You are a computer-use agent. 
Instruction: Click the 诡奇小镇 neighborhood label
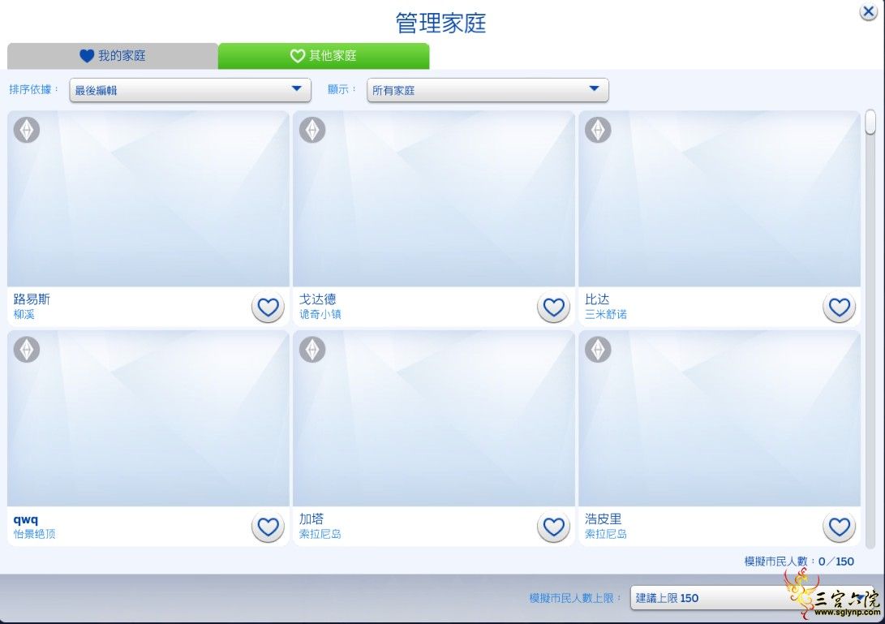320,315
